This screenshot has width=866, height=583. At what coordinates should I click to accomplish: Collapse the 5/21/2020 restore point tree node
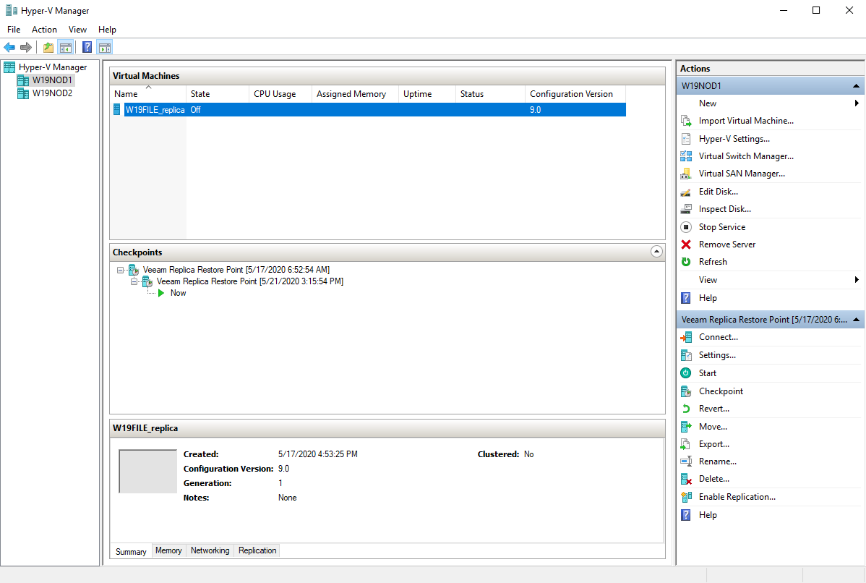tap(134, 282)
